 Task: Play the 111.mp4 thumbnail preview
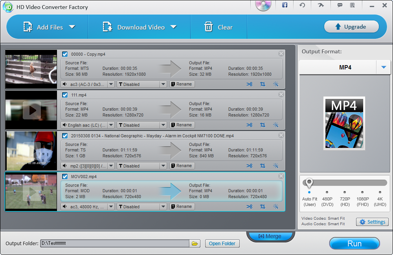click(32, 110)
